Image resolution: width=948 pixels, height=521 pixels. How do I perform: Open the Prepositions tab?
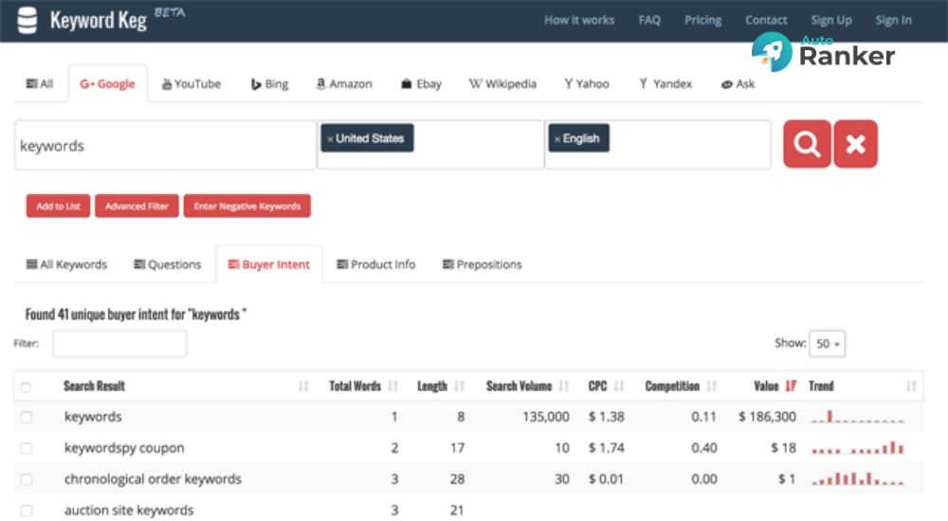(x=482, y=264)
